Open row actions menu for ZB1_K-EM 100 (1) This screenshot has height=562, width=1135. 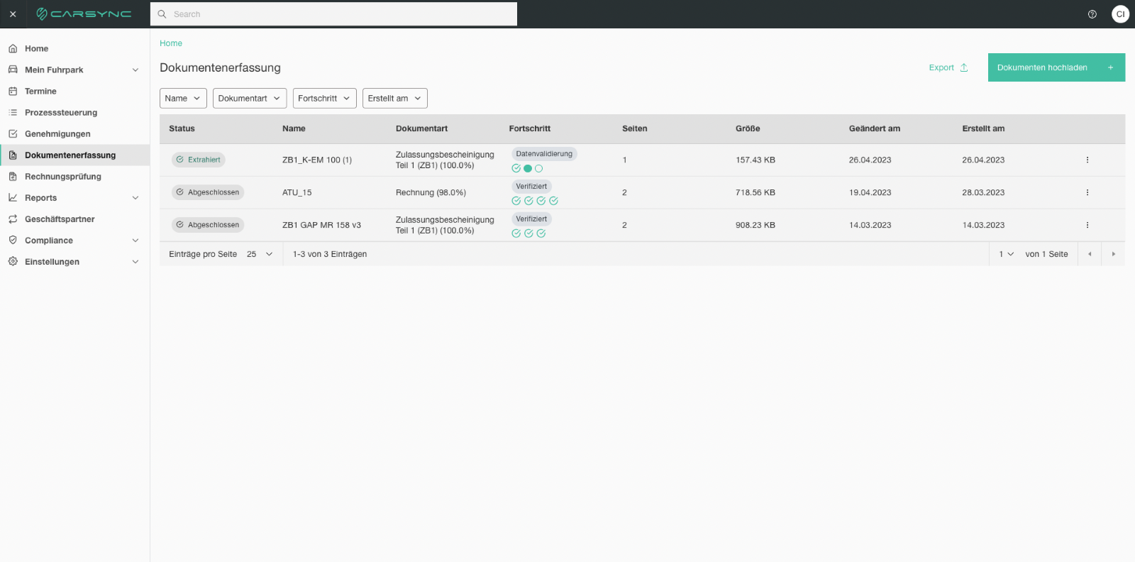[x=1087, y=160]
